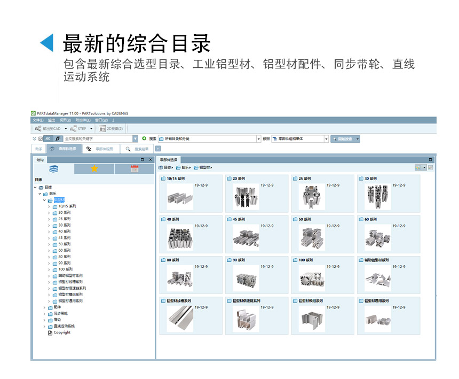Expand the 配件 tree folder
The width and height of the screenshot is (459, 379).
[44, 307]
